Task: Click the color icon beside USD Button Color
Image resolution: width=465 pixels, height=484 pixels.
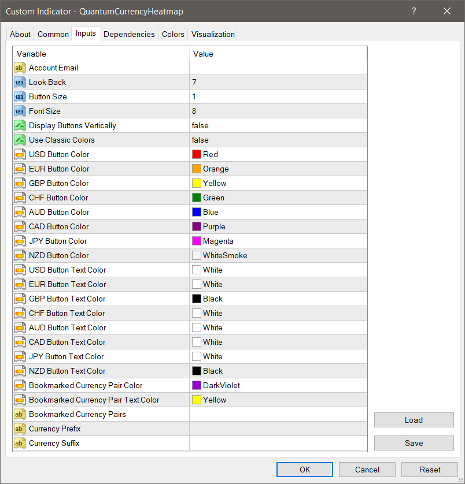Action: pyautogui.click(x=19, y=155)
